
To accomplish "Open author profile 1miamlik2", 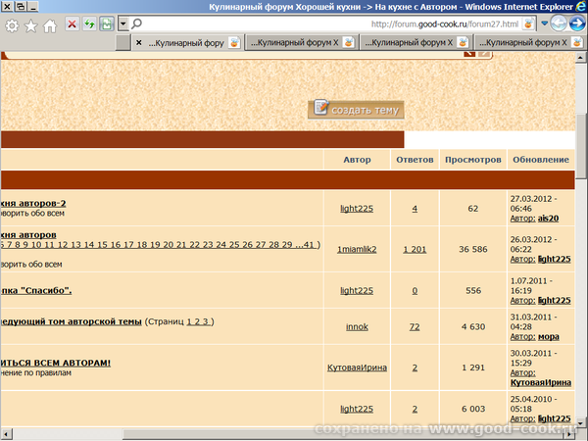I will [357, 250].
